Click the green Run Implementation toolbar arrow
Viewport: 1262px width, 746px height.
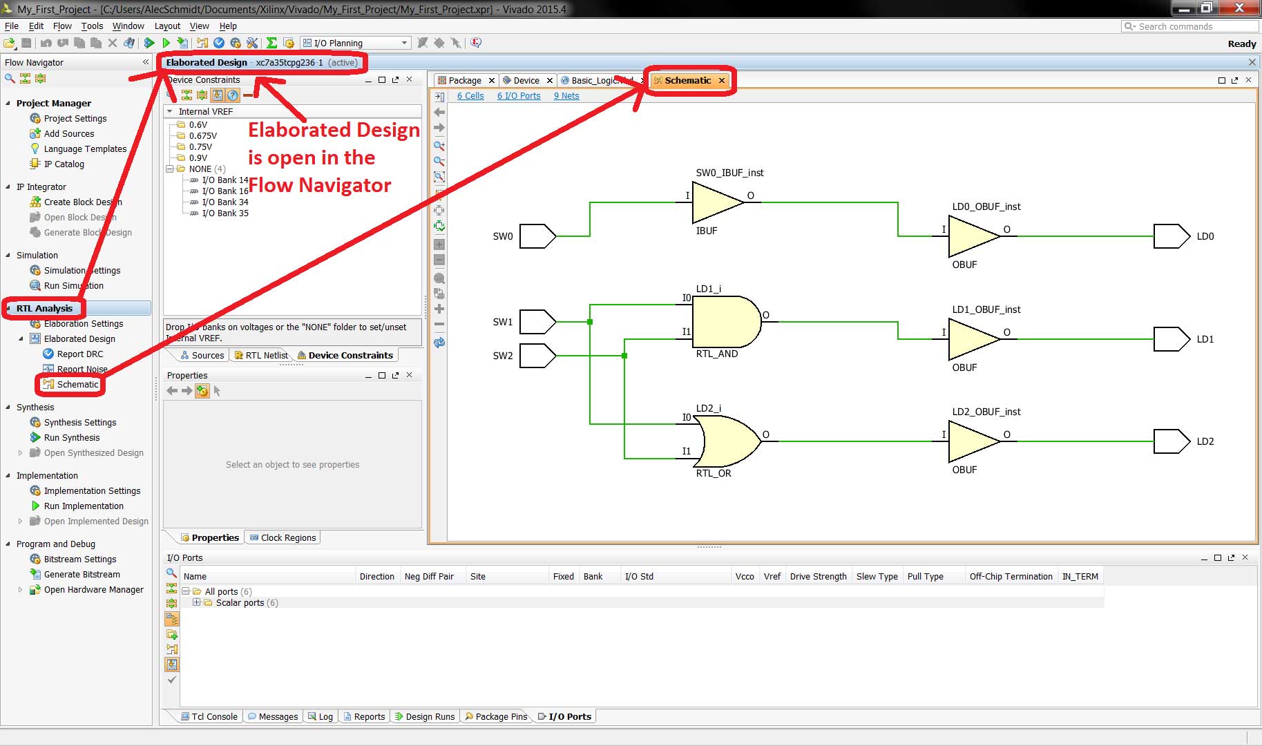[166, 43]
